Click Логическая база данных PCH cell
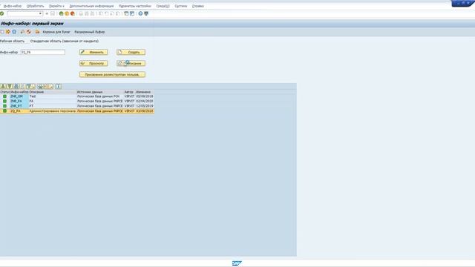The image size is (475, 267). 100,96
